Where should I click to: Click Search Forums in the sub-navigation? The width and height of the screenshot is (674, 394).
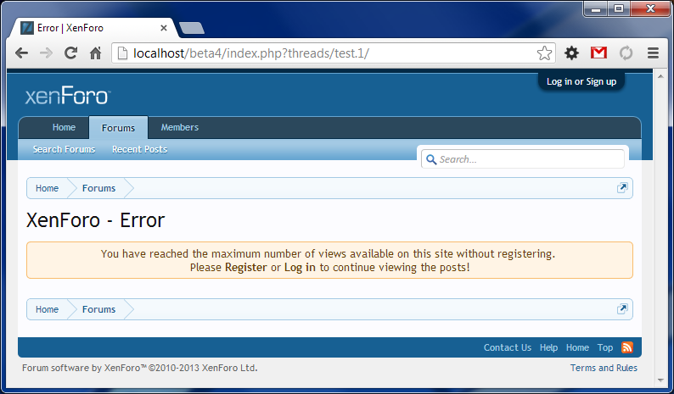[x=64, y=149]
